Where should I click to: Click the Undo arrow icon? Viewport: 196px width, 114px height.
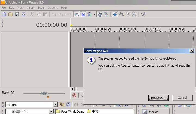click(54, 14)
